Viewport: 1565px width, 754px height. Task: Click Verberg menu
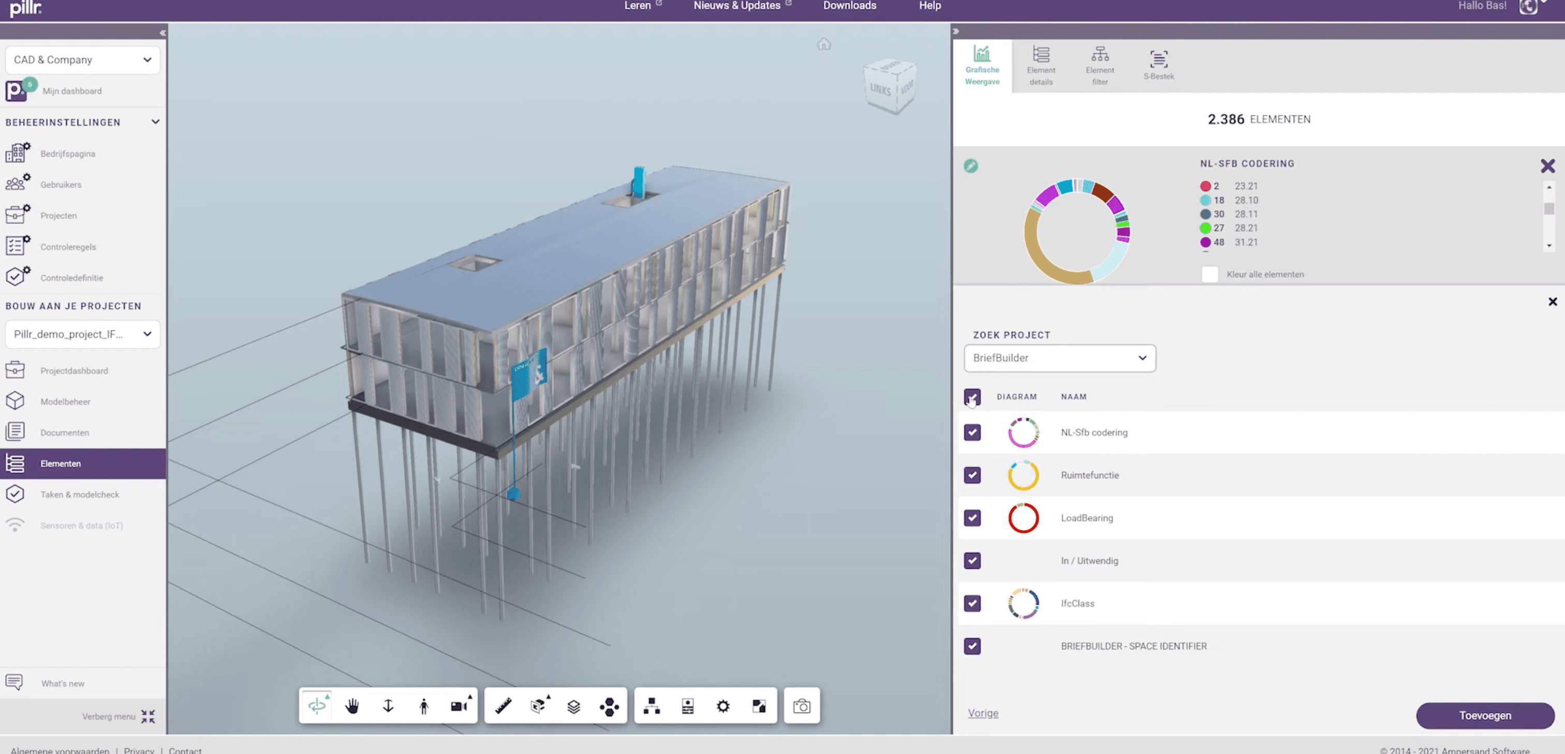pos(119,716)
